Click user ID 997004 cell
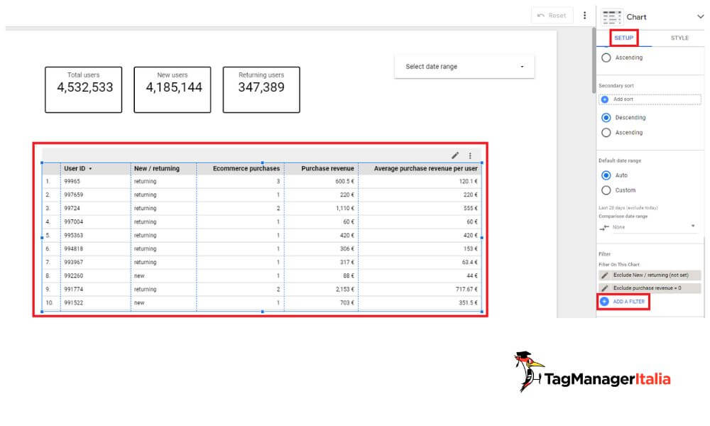Image resolution: width=710 pixels, height=426 pixels. click(x=73, y=222)
